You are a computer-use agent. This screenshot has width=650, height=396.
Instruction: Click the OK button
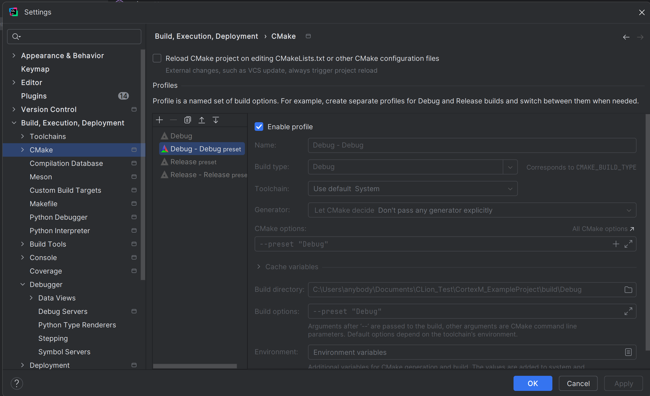pos(533,383)
